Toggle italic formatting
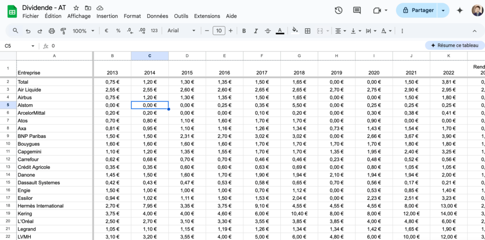Screen dimensions: 485x240 click(256, 31)
